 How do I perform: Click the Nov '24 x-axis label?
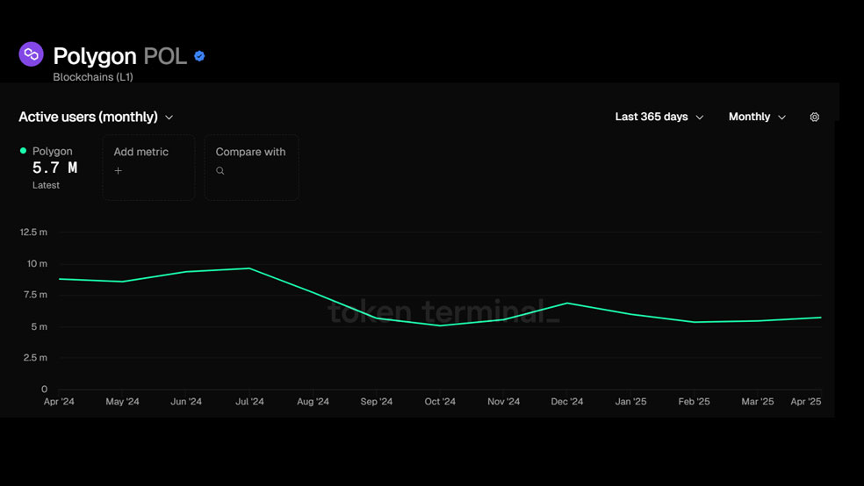coord(504,402)
